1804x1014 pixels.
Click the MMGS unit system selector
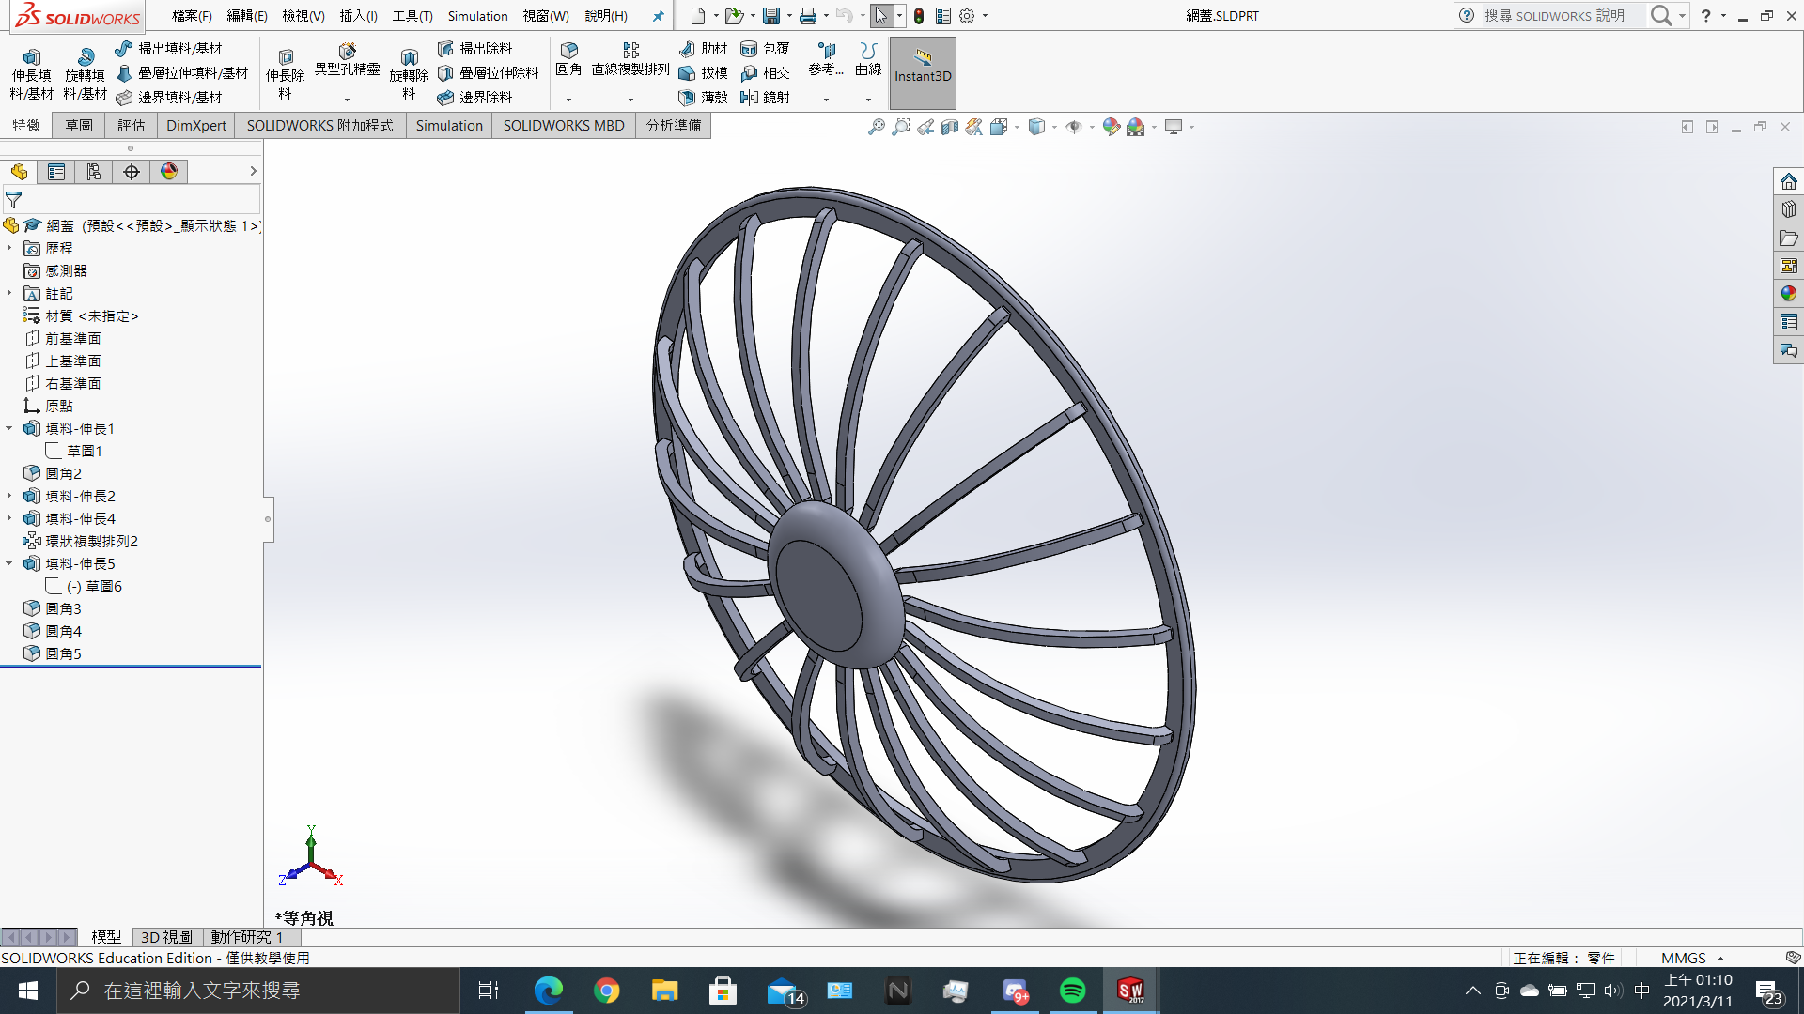[1683, 958]
